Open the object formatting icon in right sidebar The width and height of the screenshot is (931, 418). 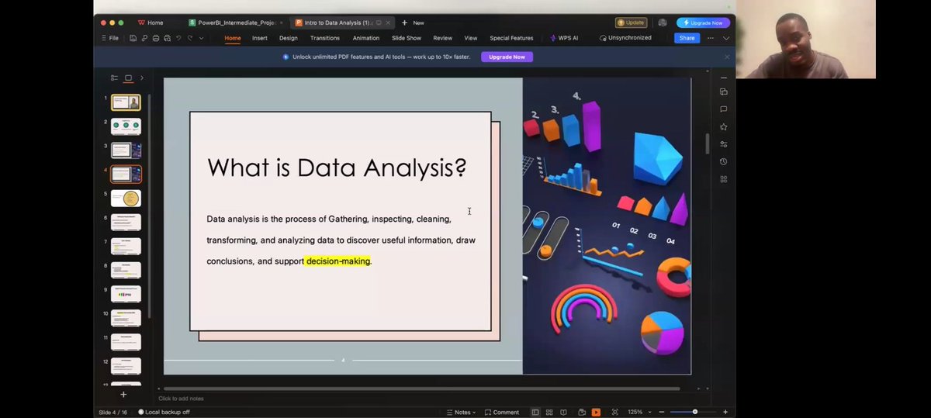point(724,92)
